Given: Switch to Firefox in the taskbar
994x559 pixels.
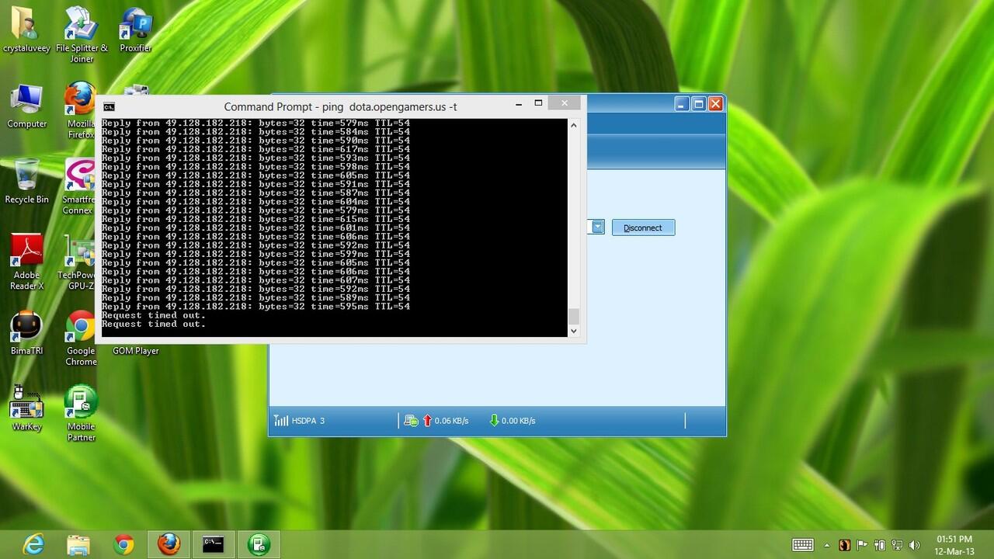Looking at the screenshot, I should (x=169, y=544).
